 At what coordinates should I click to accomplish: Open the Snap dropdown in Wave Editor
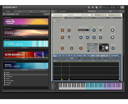(x=80, y=56)
